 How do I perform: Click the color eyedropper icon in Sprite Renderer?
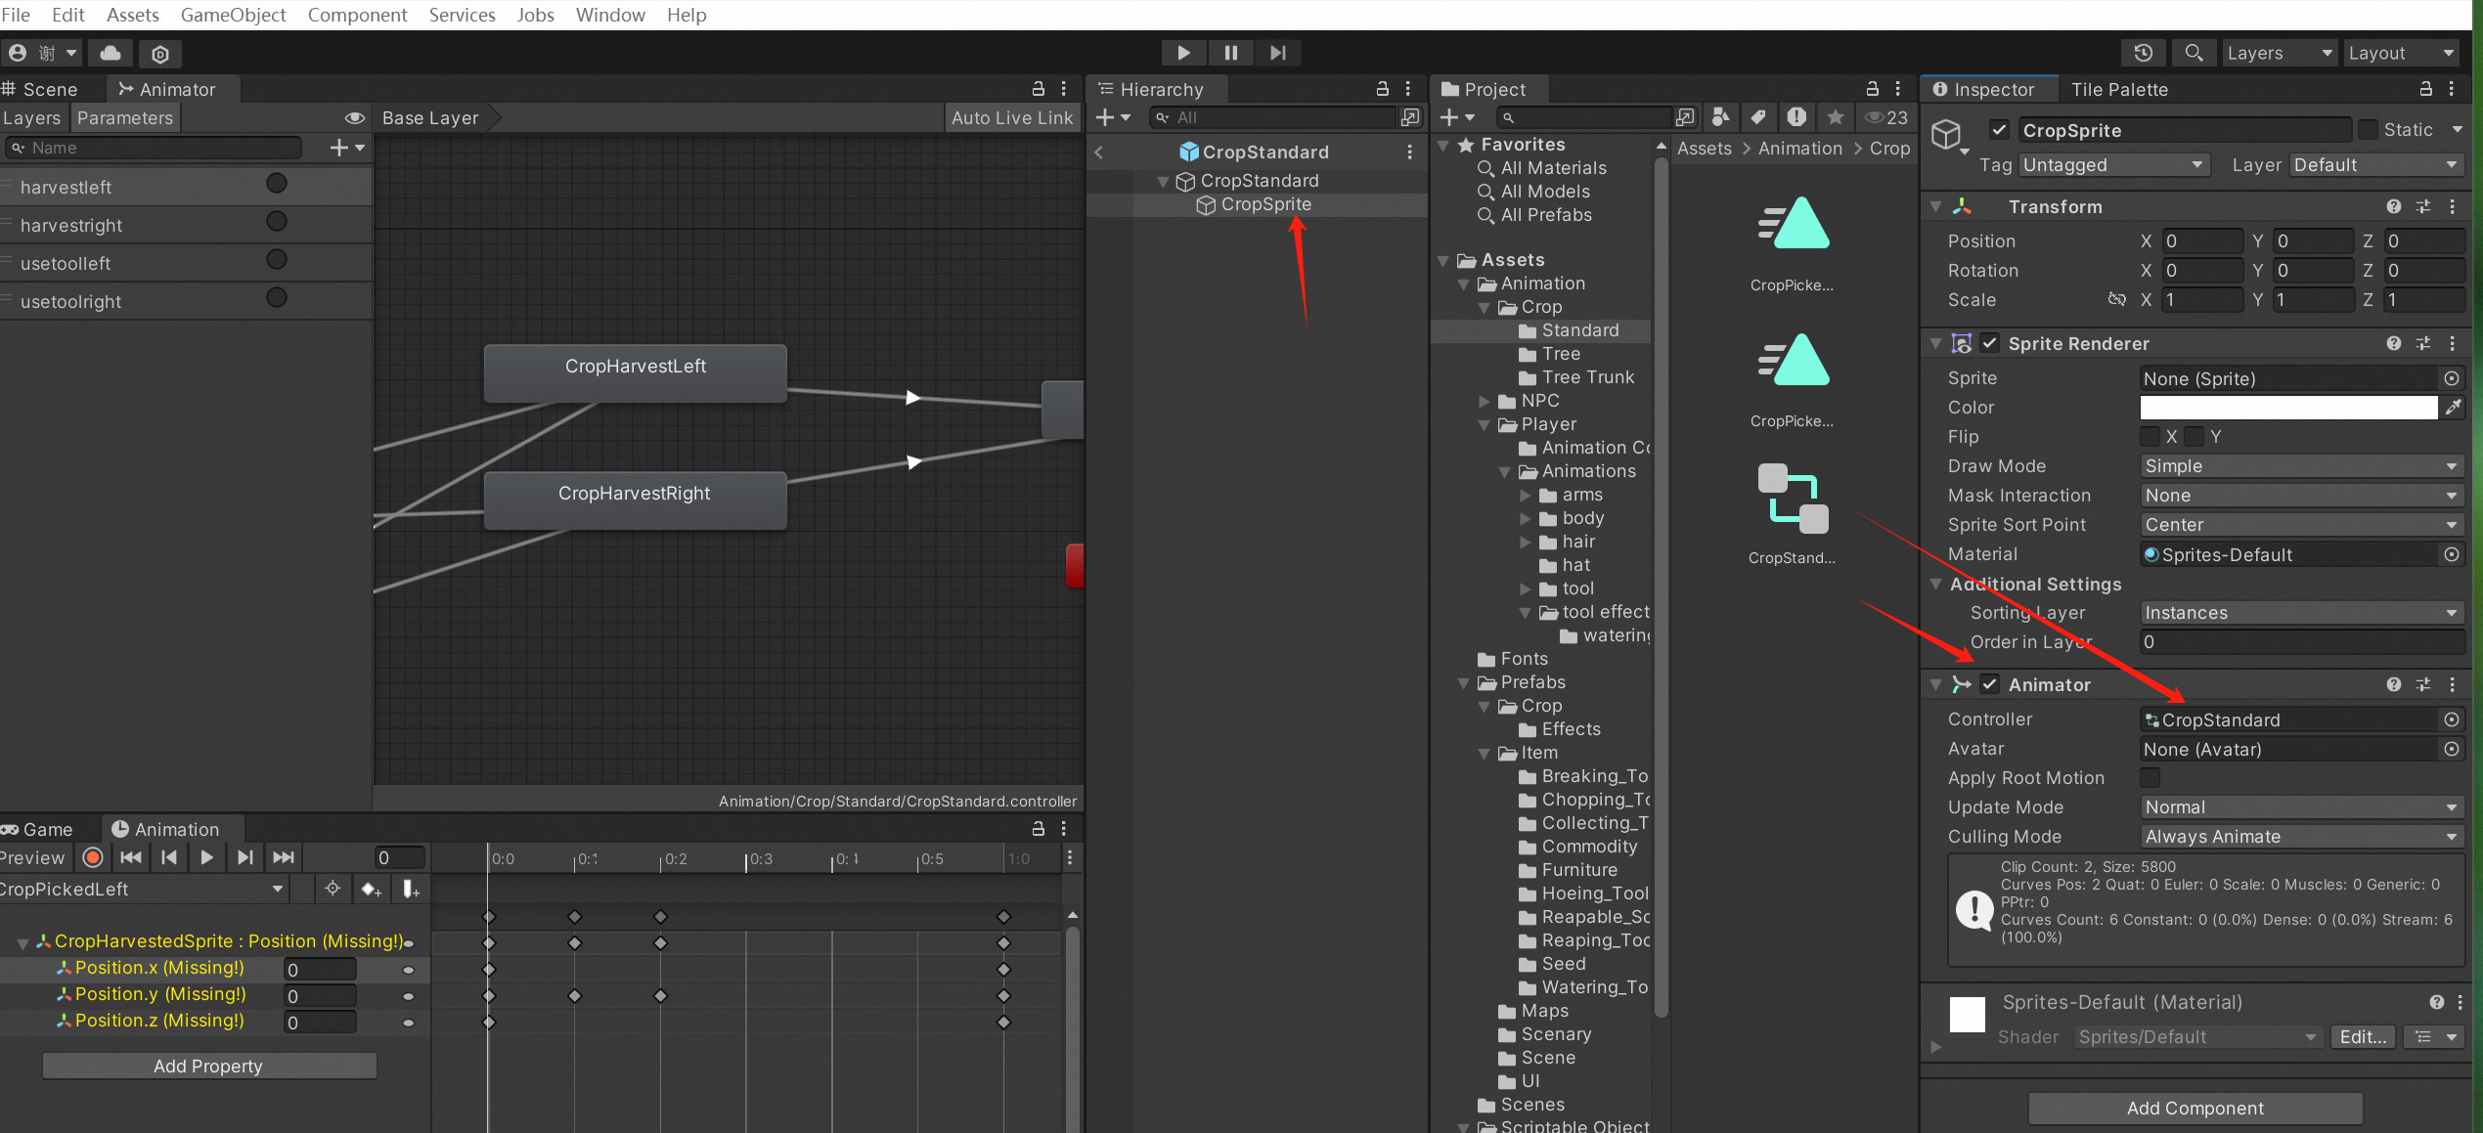(2453, 408)
